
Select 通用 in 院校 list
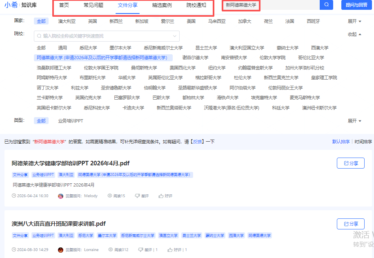tap(62, 48)
